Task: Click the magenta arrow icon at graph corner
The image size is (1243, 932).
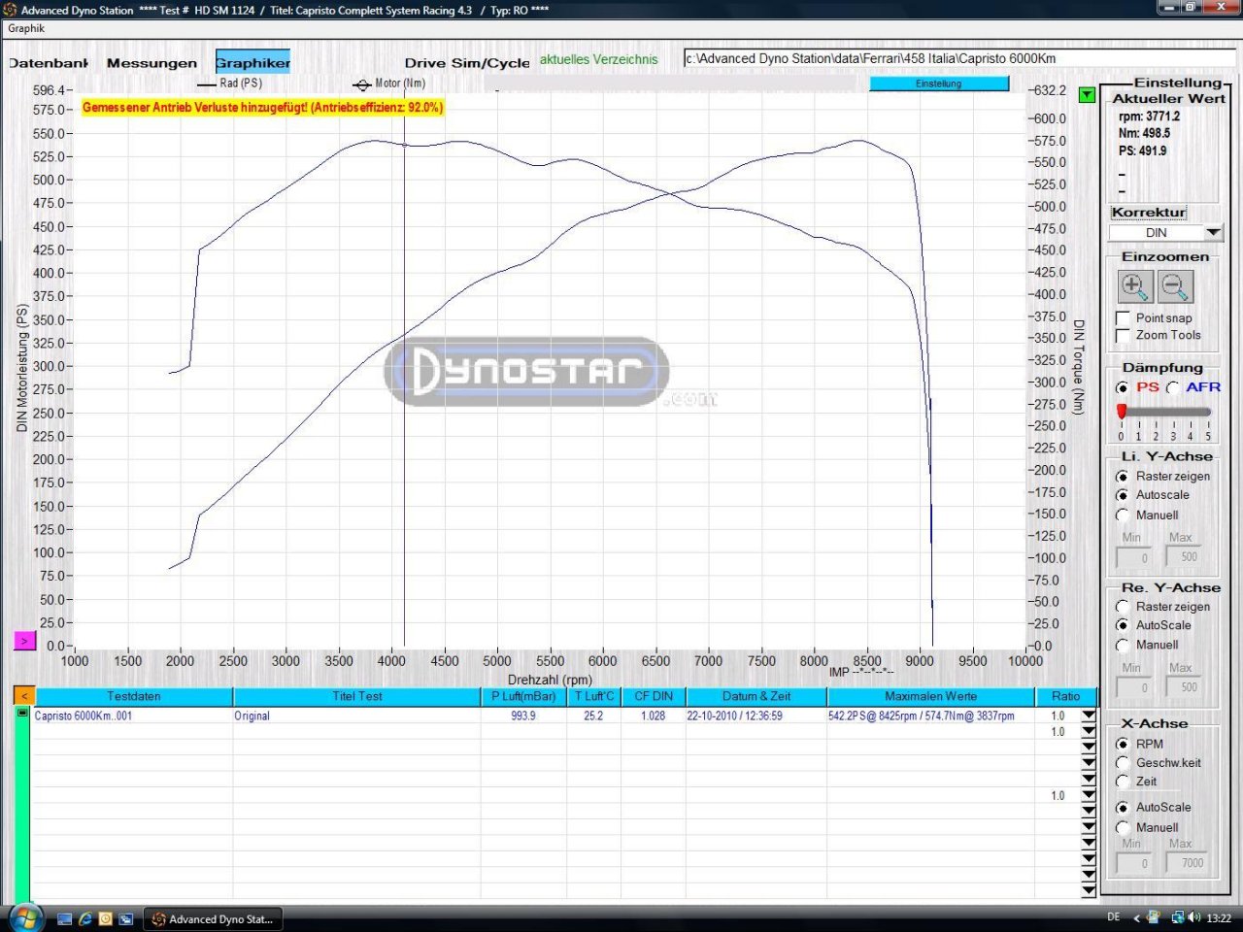Action: point(24,641)
